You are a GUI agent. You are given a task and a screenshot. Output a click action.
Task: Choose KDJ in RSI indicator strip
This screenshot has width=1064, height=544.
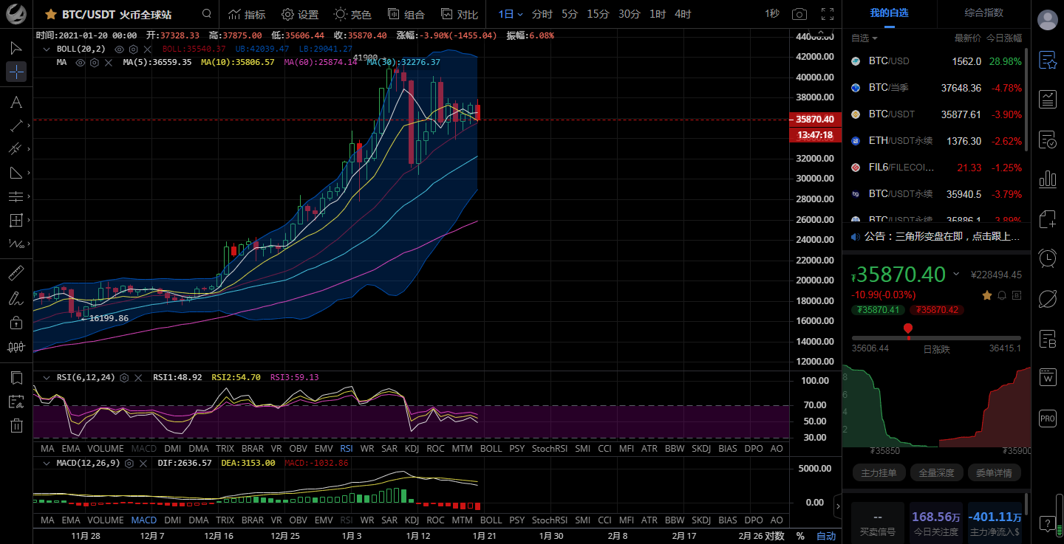[412, 448]
